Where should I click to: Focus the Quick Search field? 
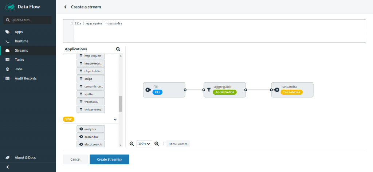[x=28, y=20]
